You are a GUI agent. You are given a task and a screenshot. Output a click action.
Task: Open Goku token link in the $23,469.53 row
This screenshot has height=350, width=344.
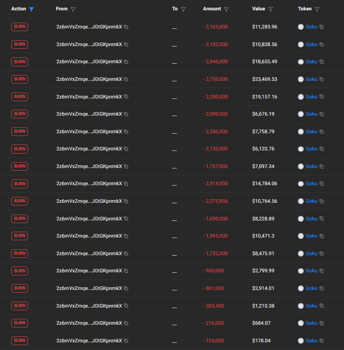pyautogui.click(x=311, y=79)
